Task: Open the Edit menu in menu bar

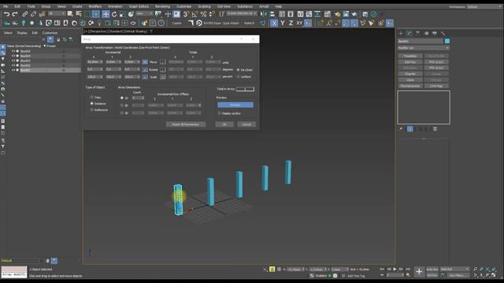Action: [17, 6]
